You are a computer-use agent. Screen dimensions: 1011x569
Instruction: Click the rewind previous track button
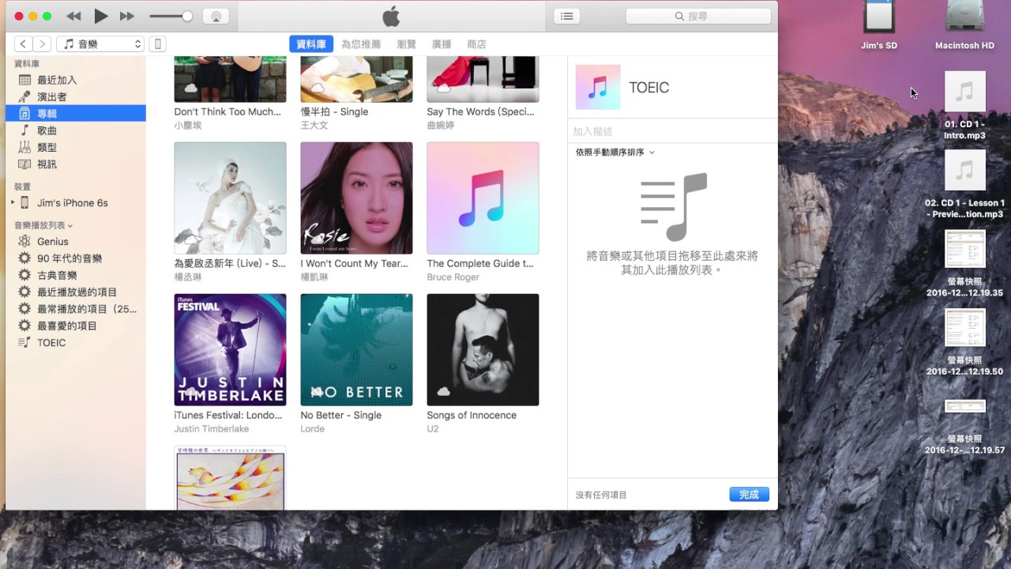(x=73, y=17)
